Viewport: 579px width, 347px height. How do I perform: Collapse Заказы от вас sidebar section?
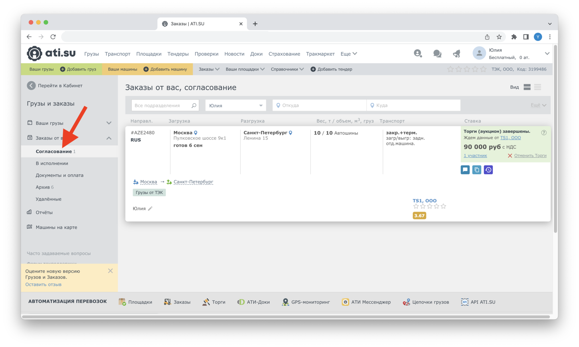(x=109, y=138)
